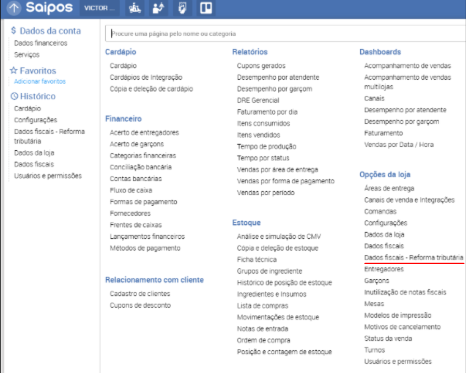Open the delivery scooter icon in top bar
This screenshot has height=373, width=466.
pos(136,8)
